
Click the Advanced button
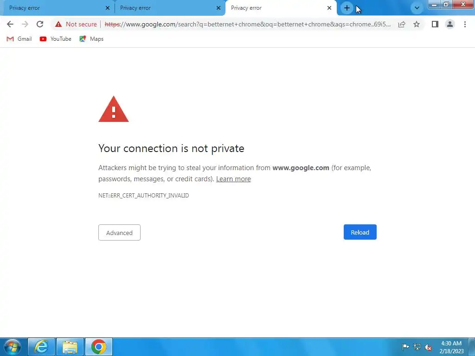tap(119, 233)
